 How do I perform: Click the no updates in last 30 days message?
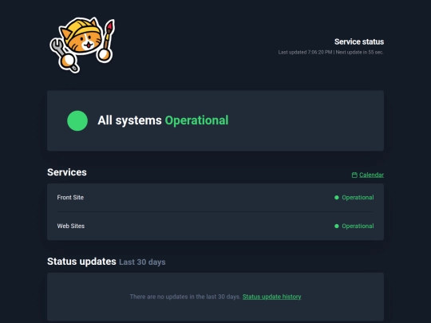point(185,297)
